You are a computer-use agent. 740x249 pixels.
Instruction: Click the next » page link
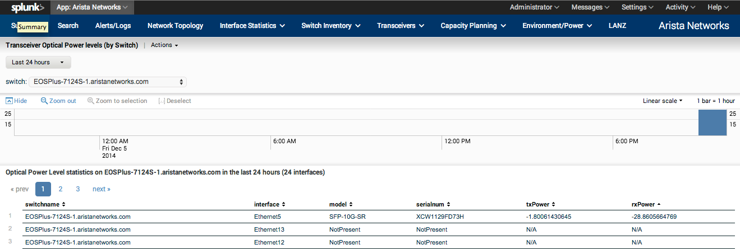click(x=102, y=189)
